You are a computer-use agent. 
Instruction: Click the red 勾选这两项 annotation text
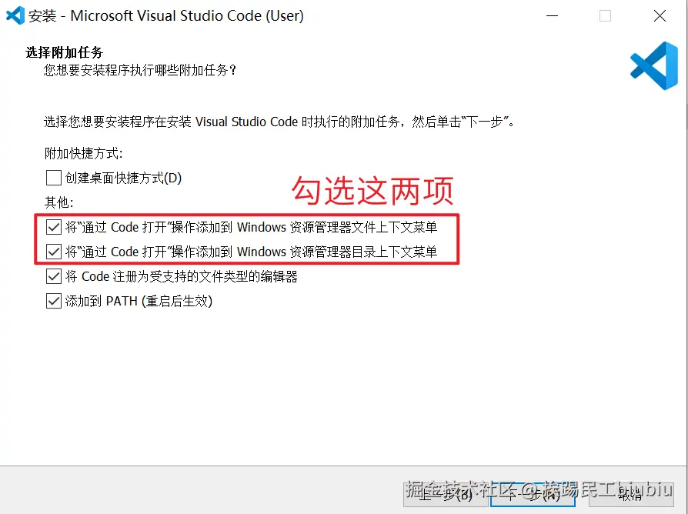point(372,191)
